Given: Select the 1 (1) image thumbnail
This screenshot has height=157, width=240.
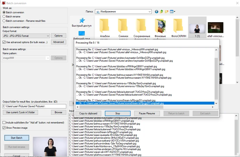Looking at the screenshot, I should 197,28.
